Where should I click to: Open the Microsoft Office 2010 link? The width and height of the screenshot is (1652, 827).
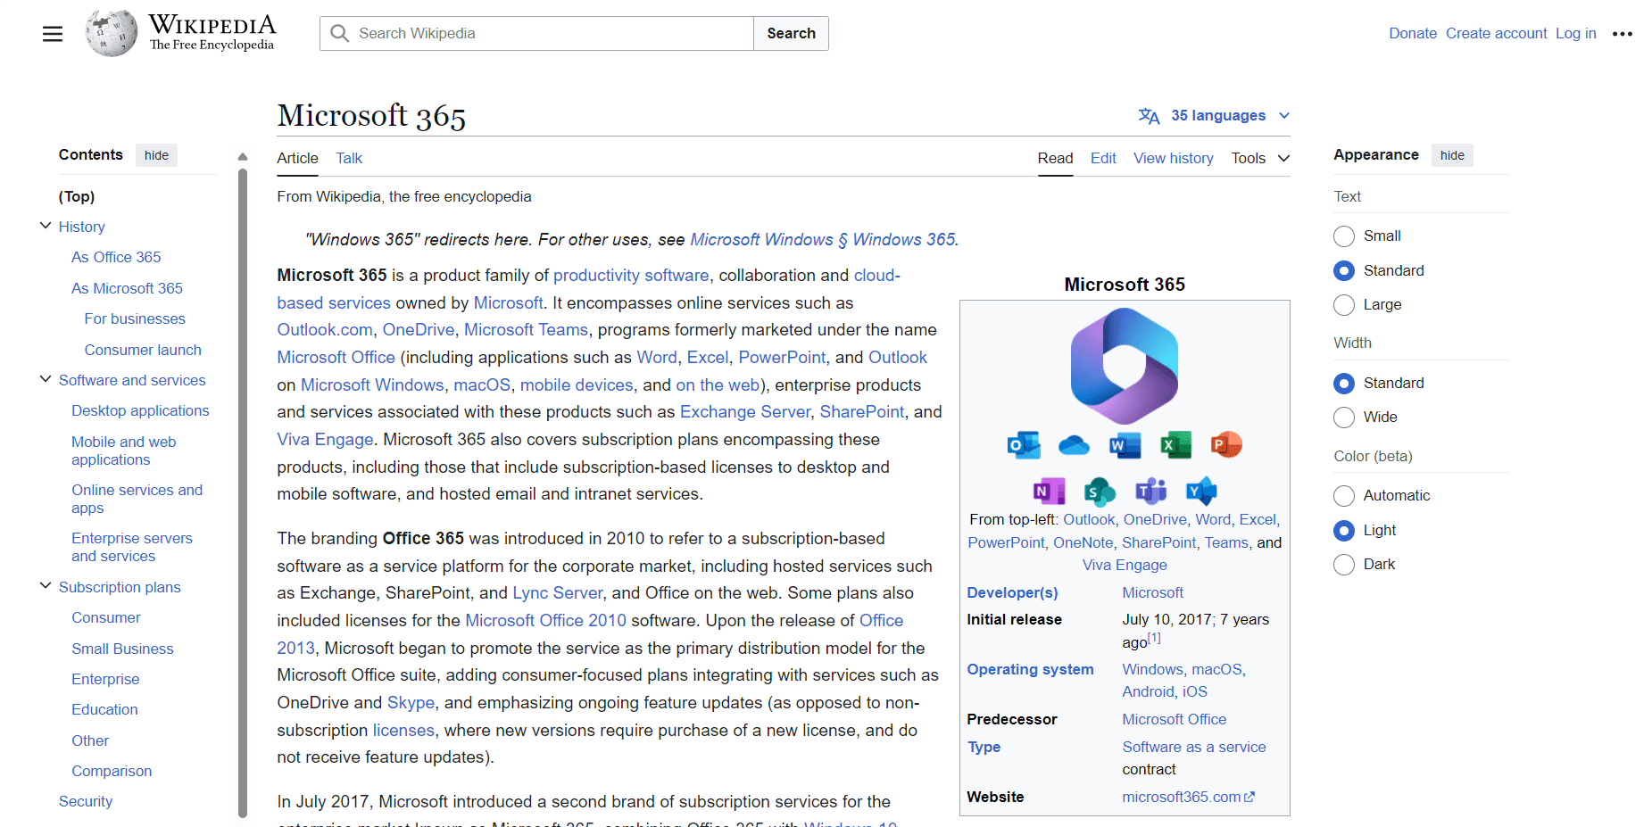click(545, 621)
